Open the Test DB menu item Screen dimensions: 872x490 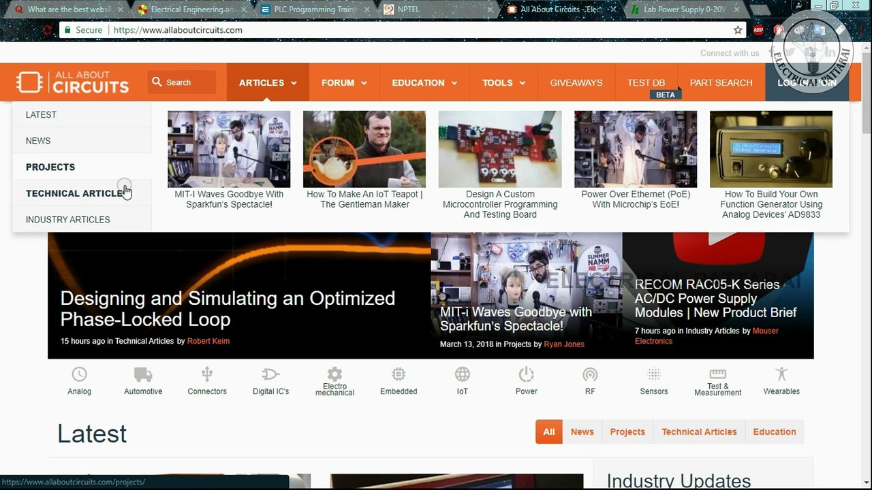click(646, 82)
